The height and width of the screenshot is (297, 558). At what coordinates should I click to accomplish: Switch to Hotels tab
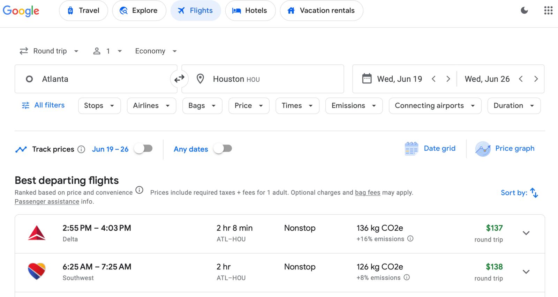(x=250, y=10)
